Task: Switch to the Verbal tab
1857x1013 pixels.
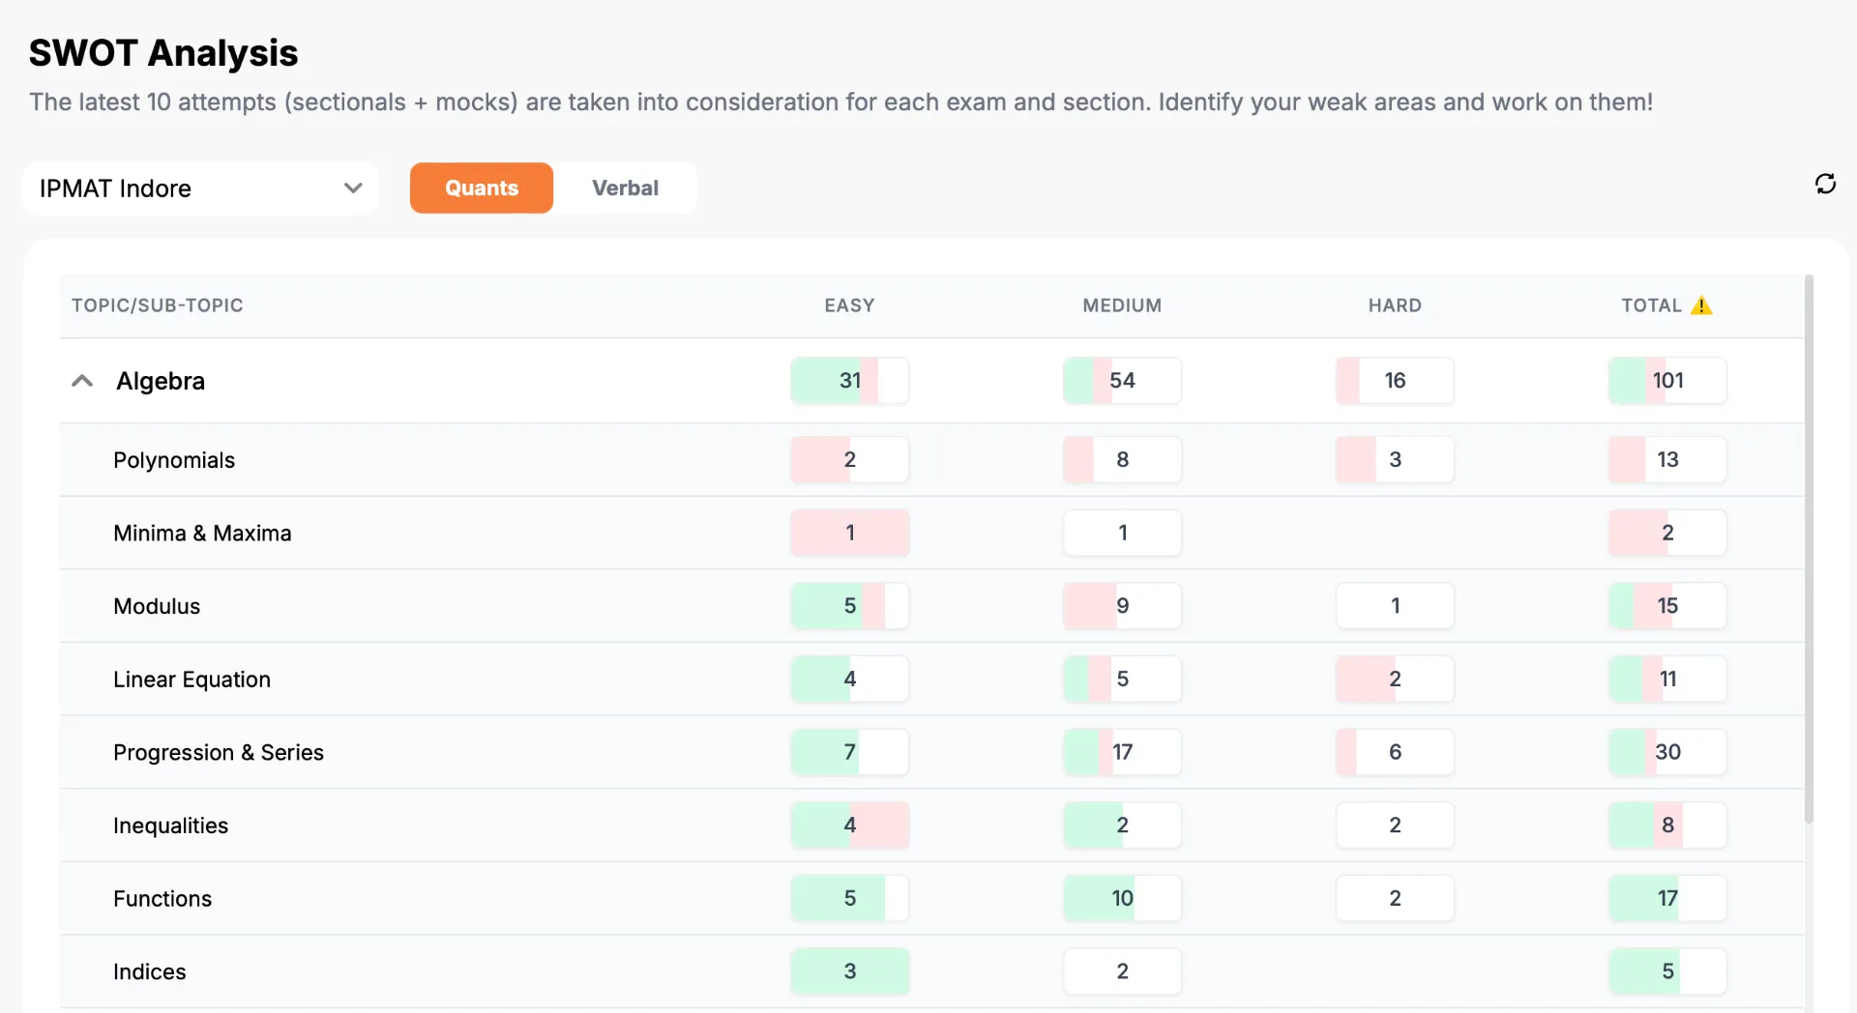Action: [x=625, y=188]
